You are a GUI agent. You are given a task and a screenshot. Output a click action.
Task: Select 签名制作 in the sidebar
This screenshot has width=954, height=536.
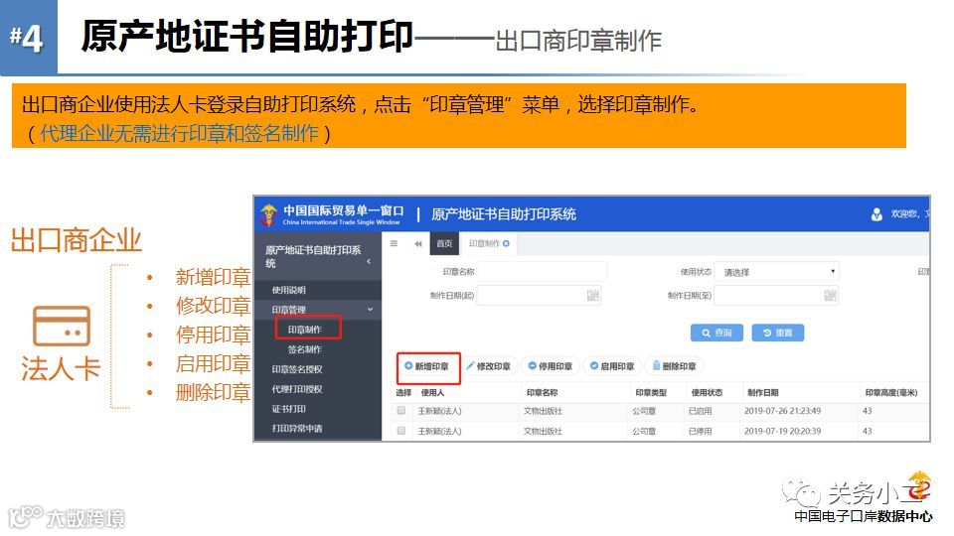[305, 349]
